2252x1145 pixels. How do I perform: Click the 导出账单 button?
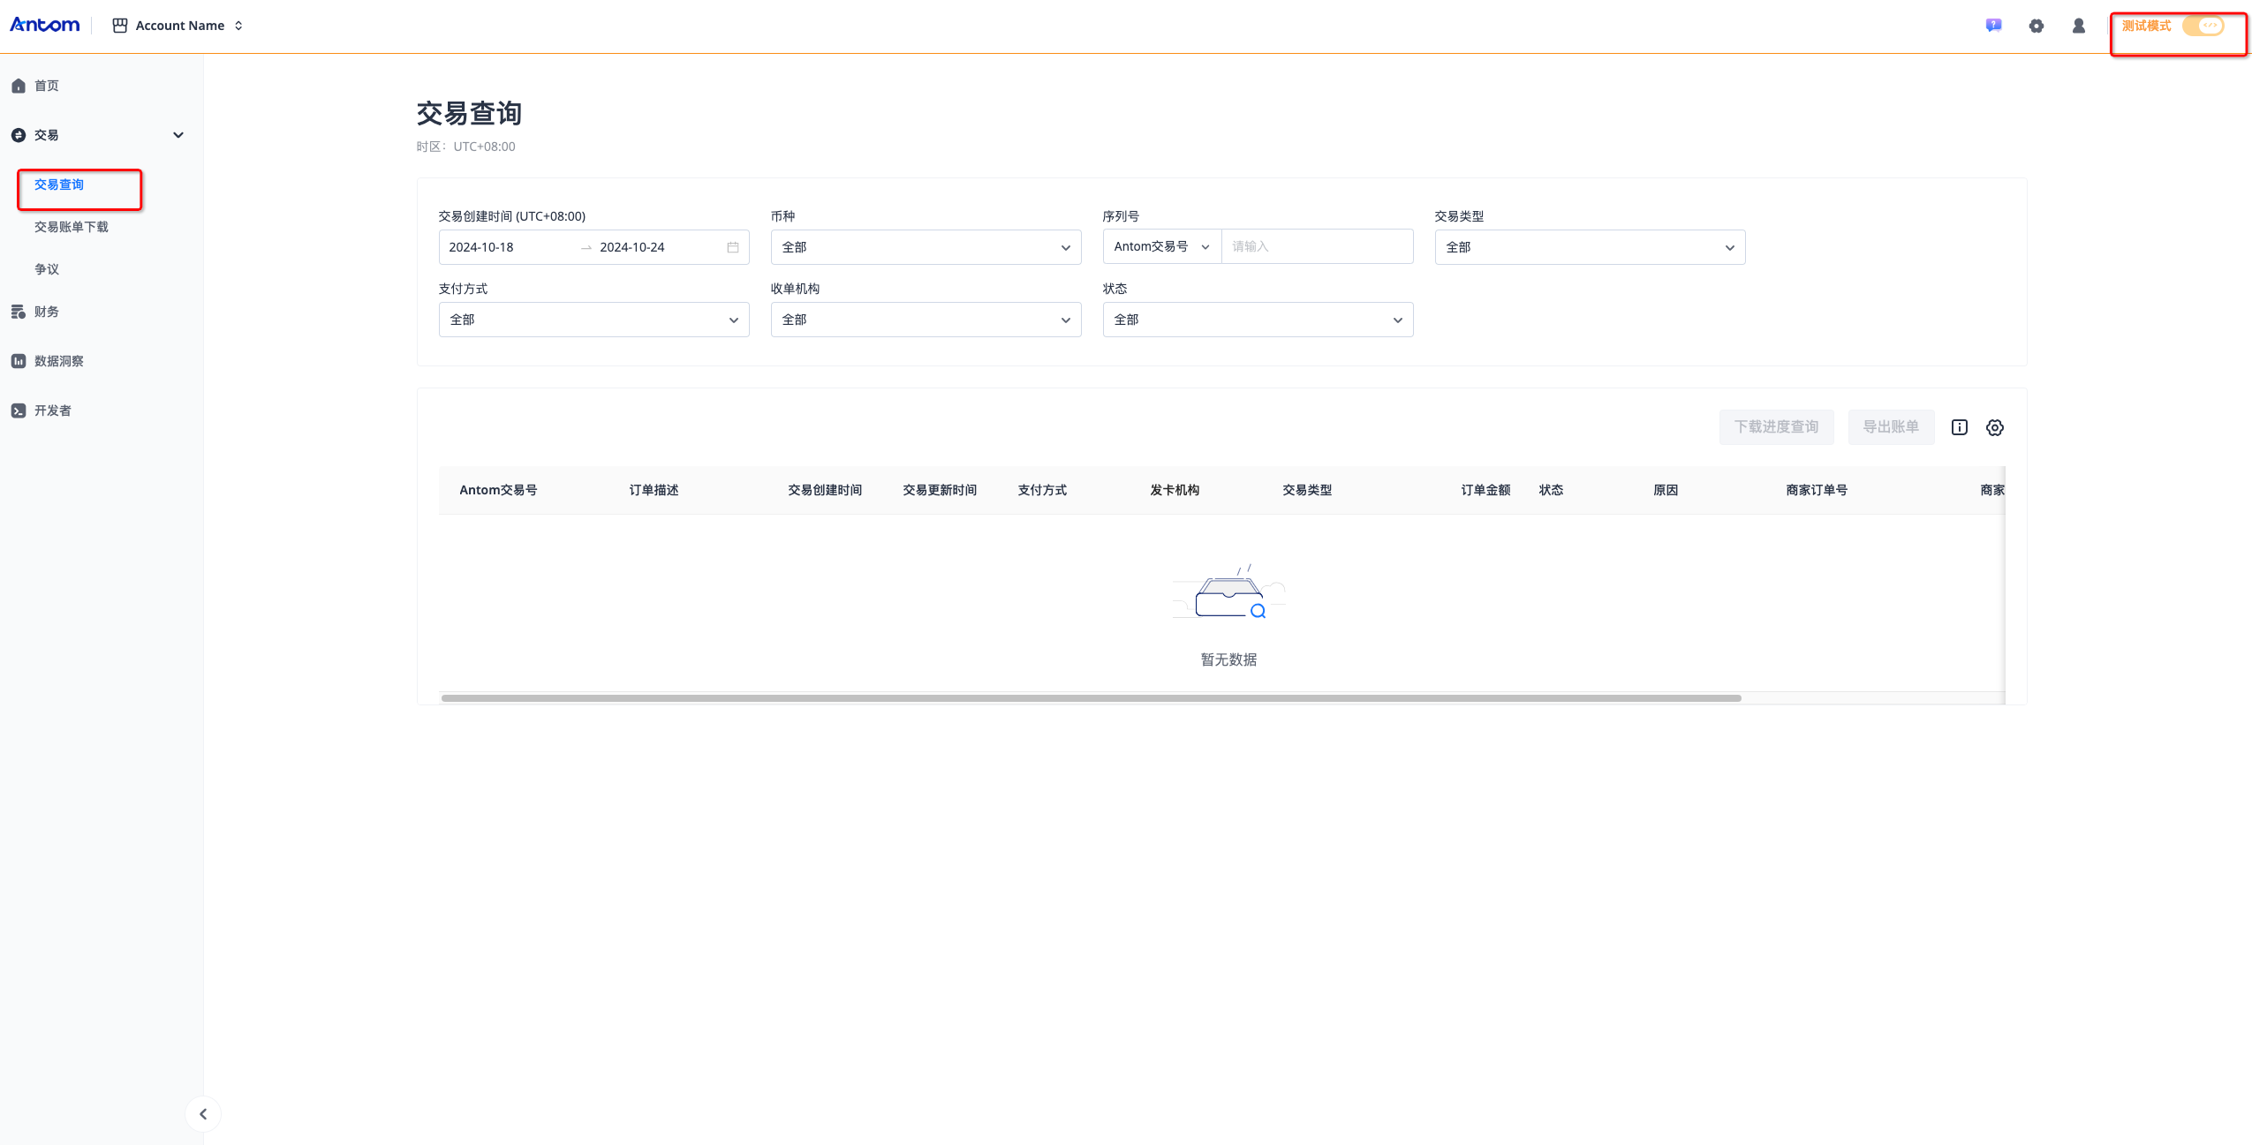point(1890,427)
